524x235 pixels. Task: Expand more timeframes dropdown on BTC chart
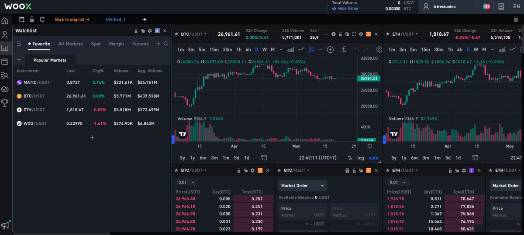281,50
